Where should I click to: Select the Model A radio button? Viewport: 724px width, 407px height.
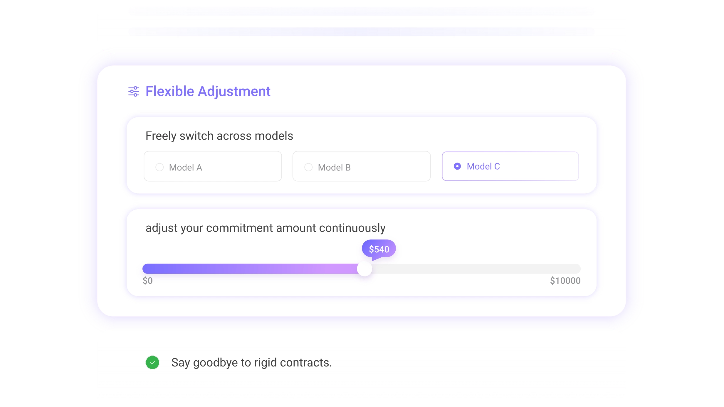[x=159, y=167]
